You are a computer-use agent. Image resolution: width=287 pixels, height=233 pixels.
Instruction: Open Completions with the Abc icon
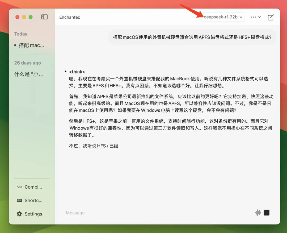pos(19,187)
